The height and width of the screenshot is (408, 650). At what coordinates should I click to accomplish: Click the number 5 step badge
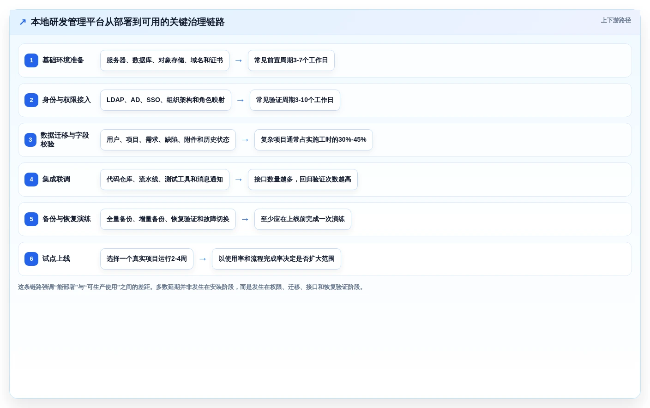click(x=31, y=219)
